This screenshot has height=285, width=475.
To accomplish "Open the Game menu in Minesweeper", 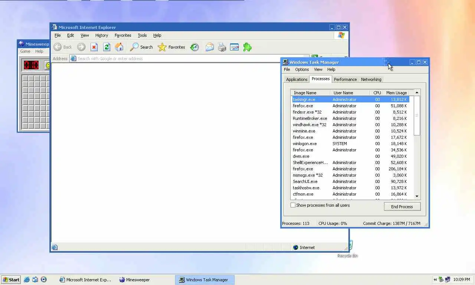I will point(25,51).
